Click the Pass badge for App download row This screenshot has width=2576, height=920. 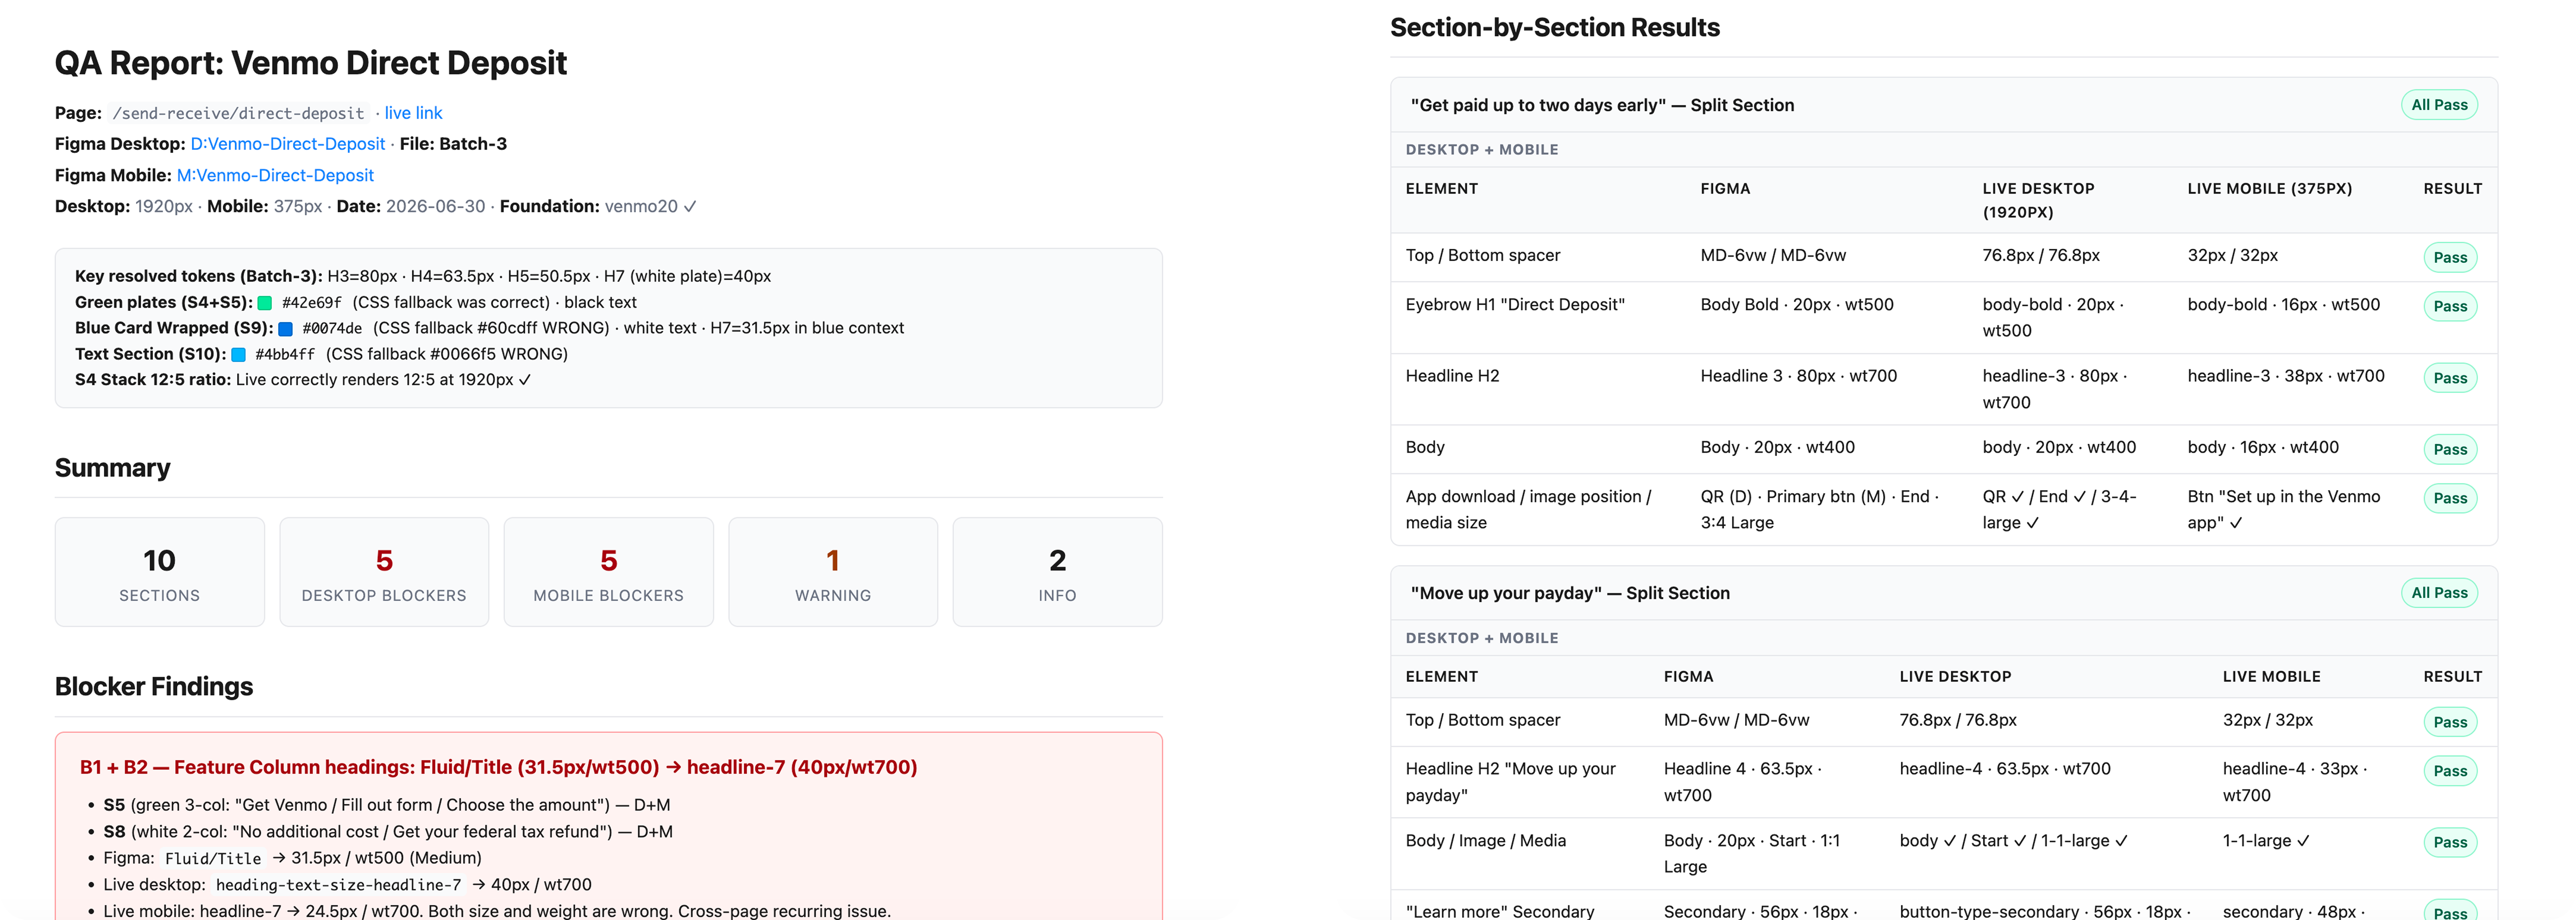click(x=2450, y=498)
